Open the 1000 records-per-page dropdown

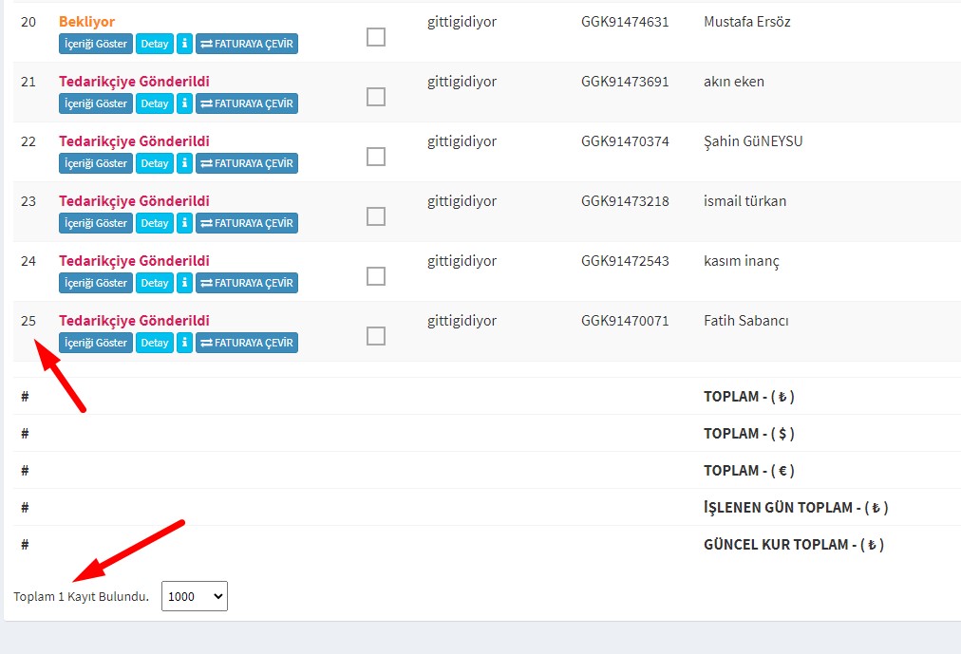(195, 596)
